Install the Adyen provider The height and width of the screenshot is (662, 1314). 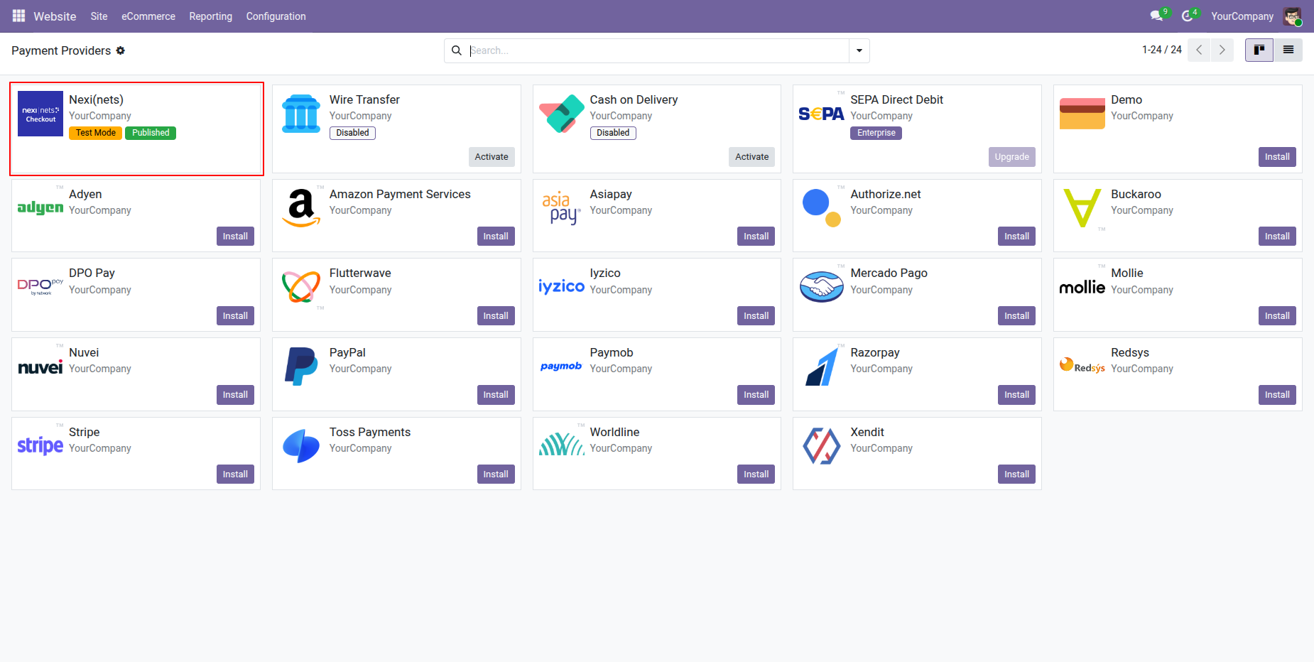pos(235,237)
